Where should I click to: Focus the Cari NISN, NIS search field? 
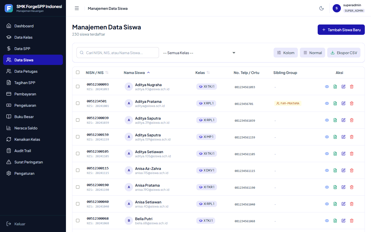click(118, 53)
